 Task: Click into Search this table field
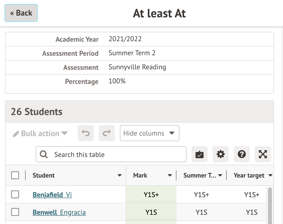tap(118, 154)
